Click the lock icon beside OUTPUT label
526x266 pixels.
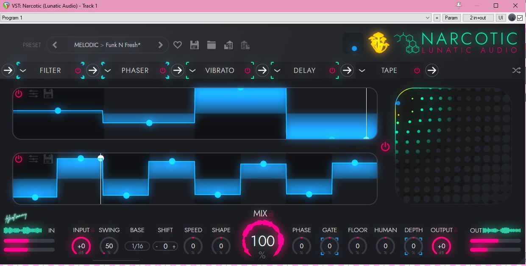tap(456, 230)
